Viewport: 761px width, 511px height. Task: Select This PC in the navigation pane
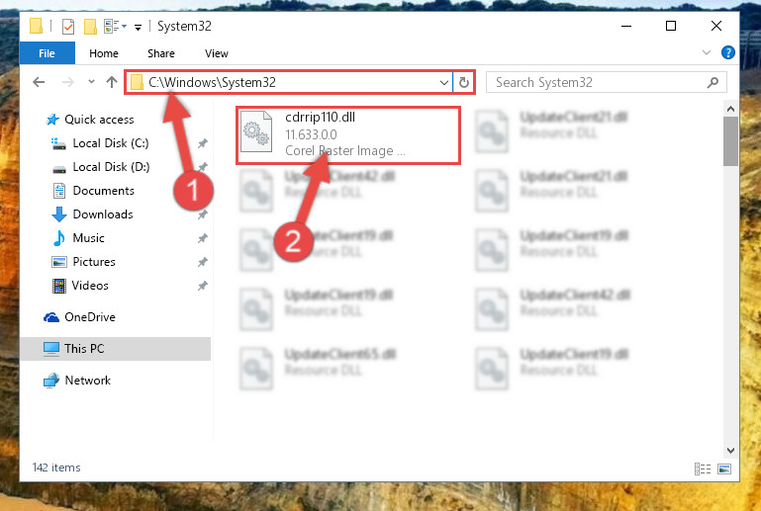click(115, 349)
